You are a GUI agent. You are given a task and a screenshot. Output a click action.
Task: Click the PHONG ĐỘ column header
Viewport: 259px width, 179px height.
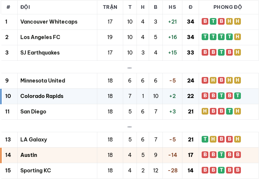[228, 7]
